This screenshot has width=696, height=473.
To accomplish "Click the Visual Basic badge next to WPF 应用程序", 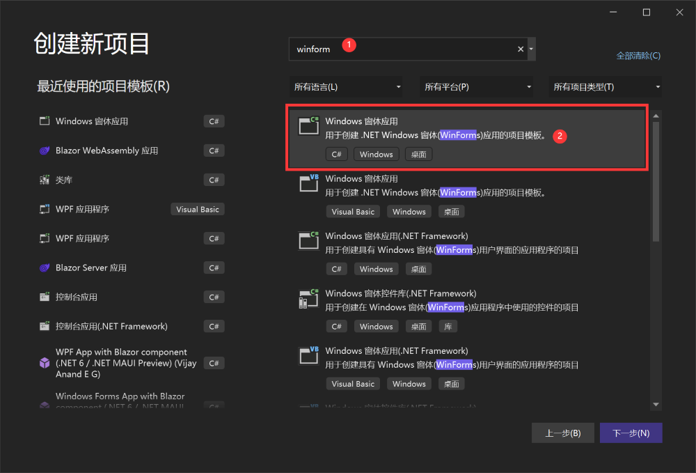I will (198, 209).
